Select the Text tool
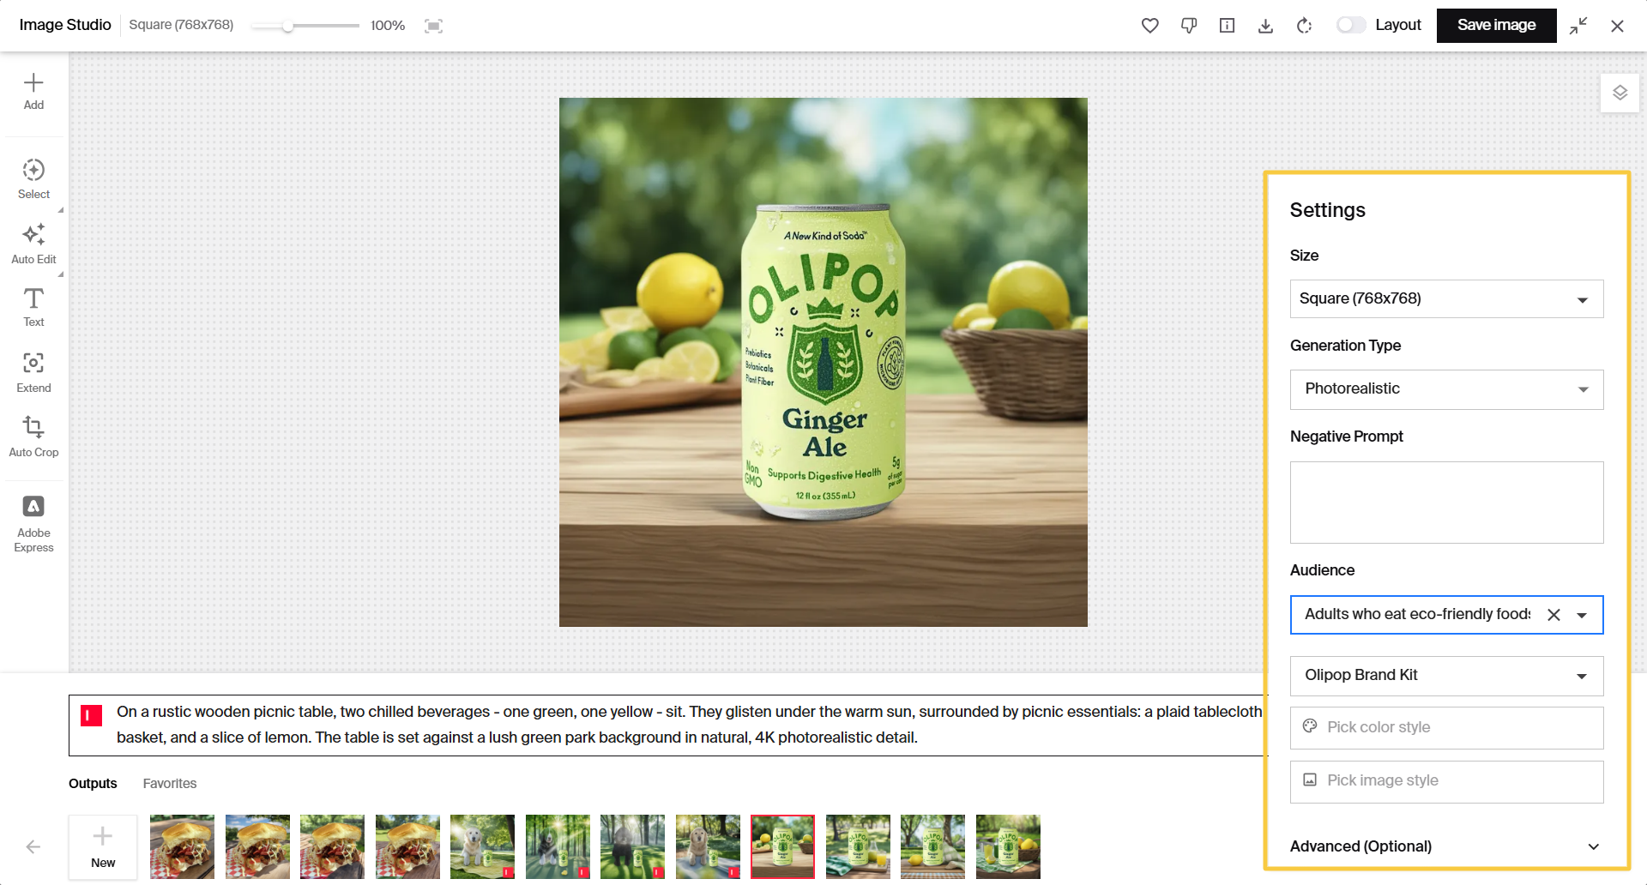1647x885 pixels. pyautogui.click(x=33, y=306)
